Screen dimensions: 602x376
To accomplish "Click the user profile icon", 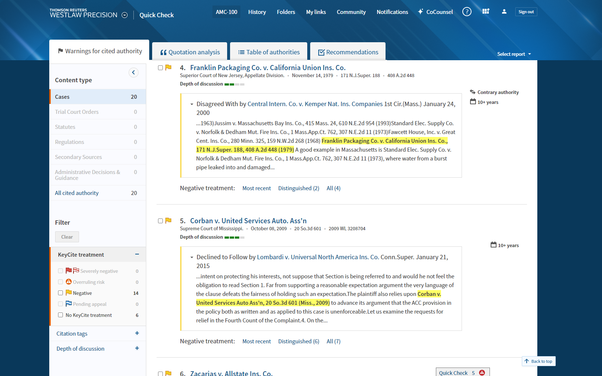I will pyautogui.click(x=504, y=12).
